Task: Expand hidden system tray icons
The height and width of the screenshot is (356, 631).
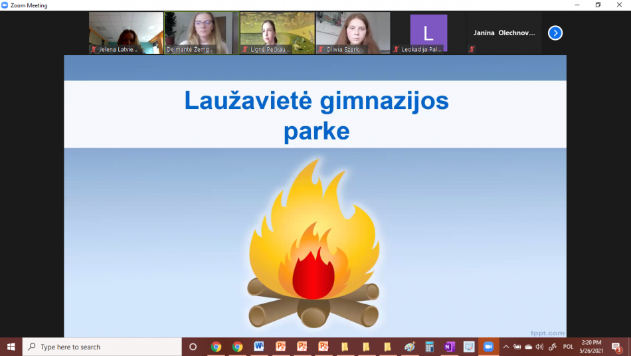Action: [x=506, y=347]
